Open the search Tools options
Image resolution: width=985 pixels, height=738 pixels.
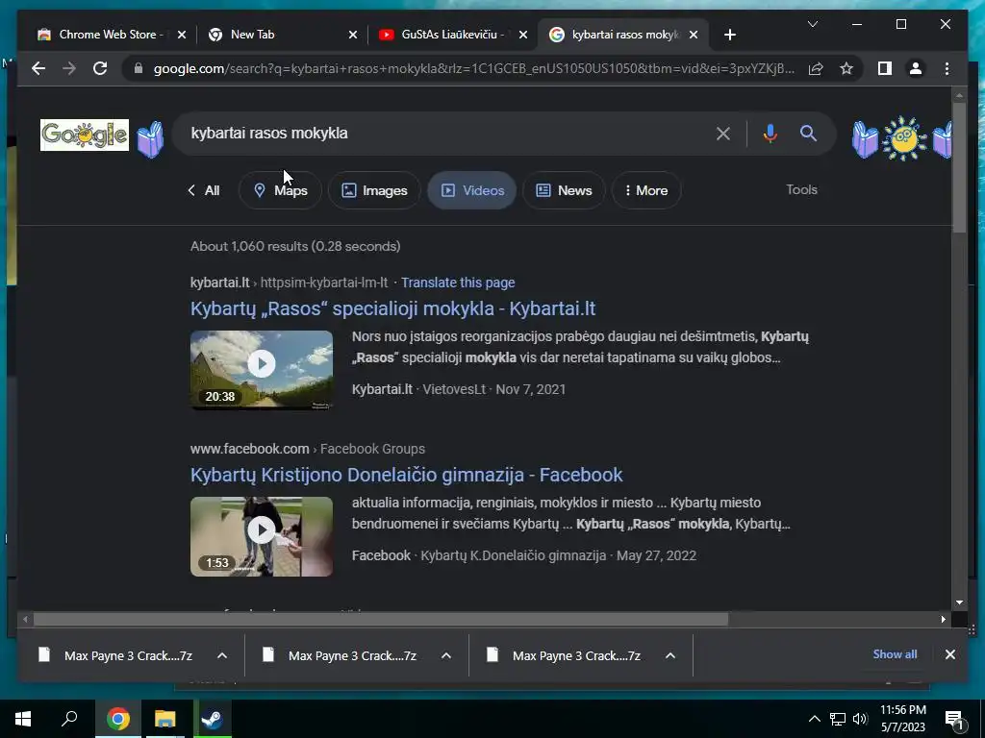(x=801, y=189)
